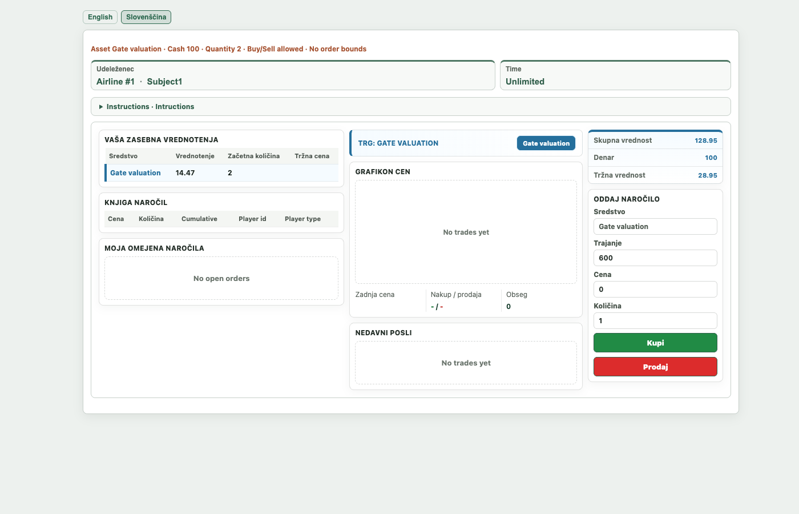Click the Skupna vrednost value 128.95
This screenshot has width=799, height=514.
click(x=706, y=140)
